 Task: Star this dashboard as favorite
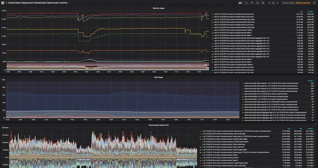[x=246, y=3]
